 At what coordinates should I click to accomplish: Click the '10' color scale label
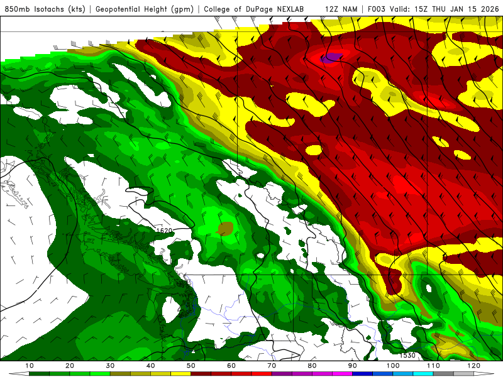tap(29, 366)
